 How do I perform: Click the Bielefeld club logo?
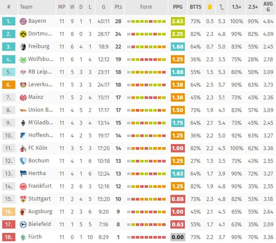(23, 225)
